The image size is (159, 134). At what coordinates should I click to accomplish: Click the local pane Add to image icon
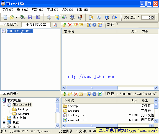point(89,94)
